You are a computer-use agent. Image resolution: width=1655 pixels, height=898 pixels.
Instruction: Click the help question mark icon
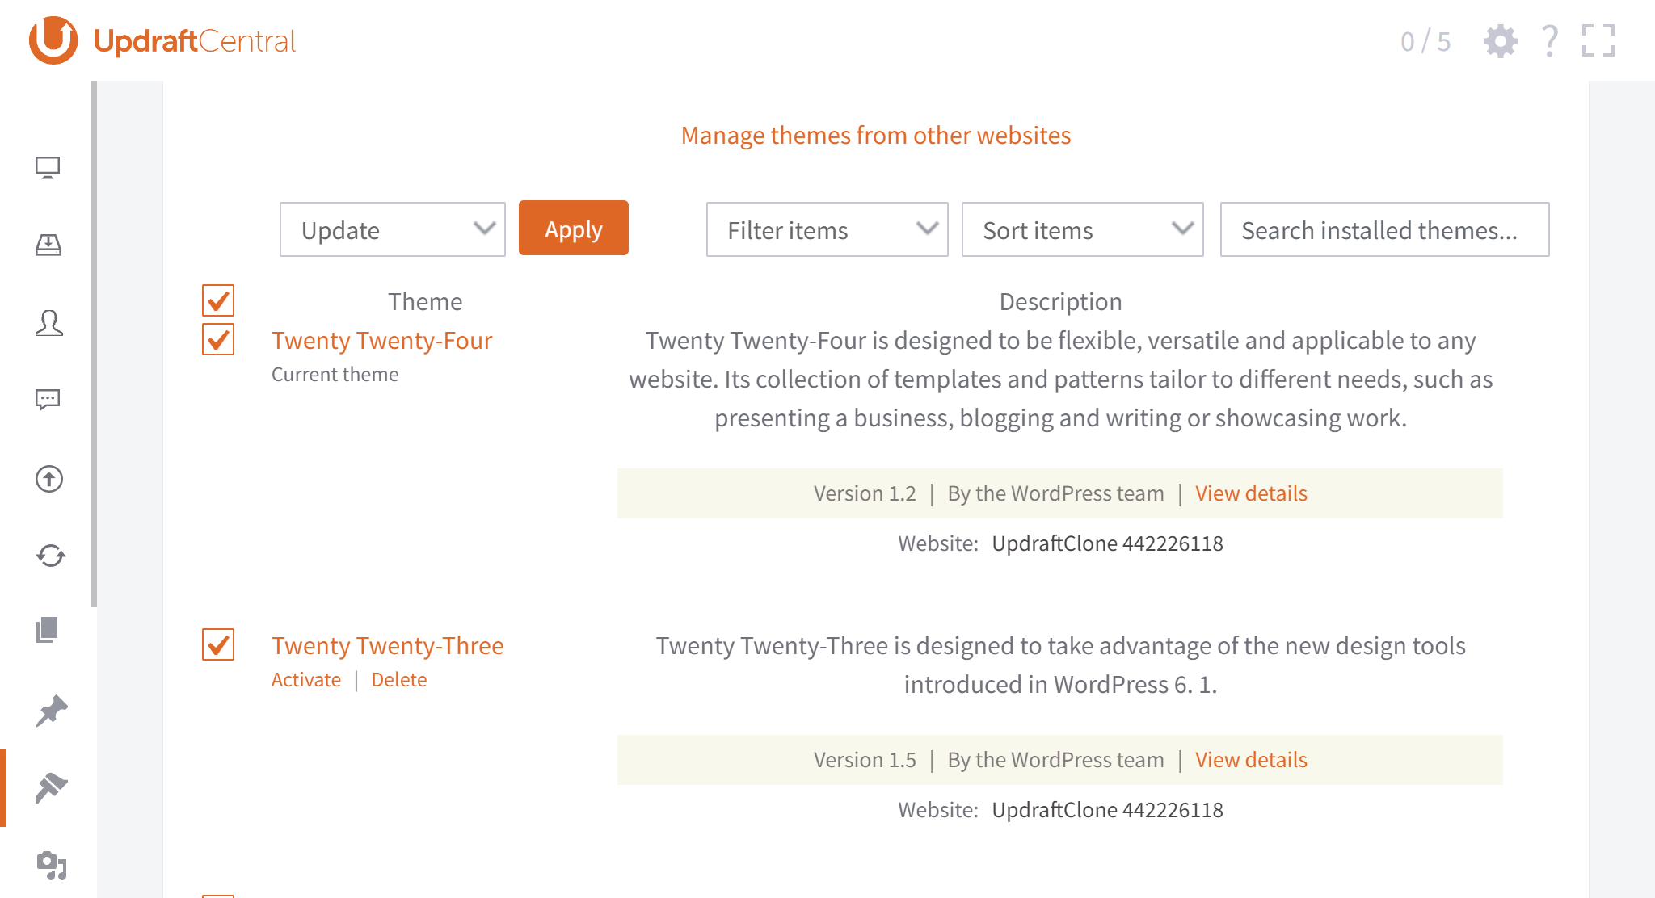pos(1549,41)
